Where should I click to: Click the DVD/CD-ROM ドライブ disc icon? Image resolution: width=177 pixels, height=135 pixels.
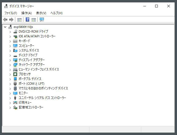click(15, 31)
